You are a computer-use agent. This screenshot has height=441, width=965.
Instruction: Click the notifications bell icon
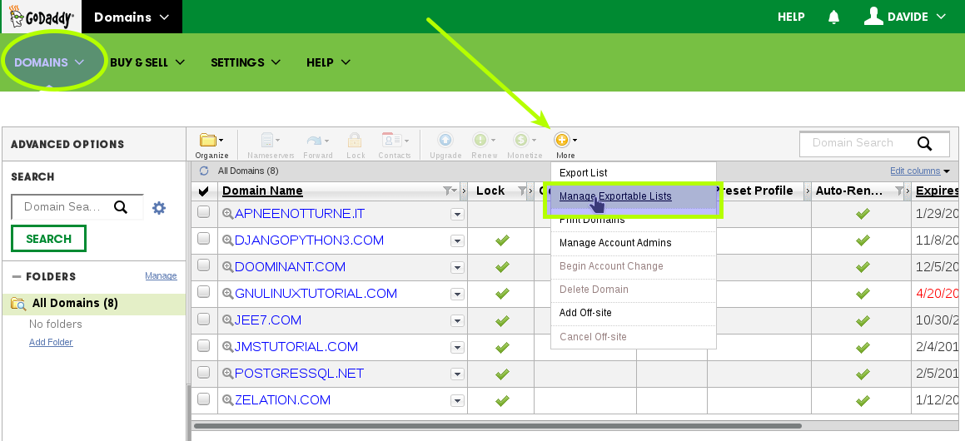click(834, 17)
